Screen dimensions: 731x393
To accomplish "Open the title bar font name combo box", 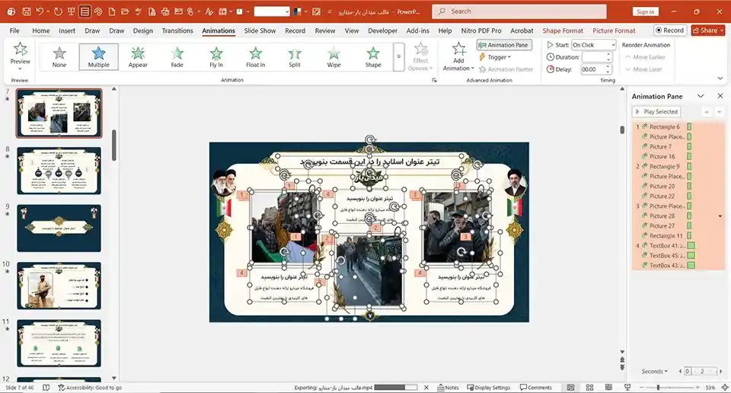I will [x=272, y=11].
